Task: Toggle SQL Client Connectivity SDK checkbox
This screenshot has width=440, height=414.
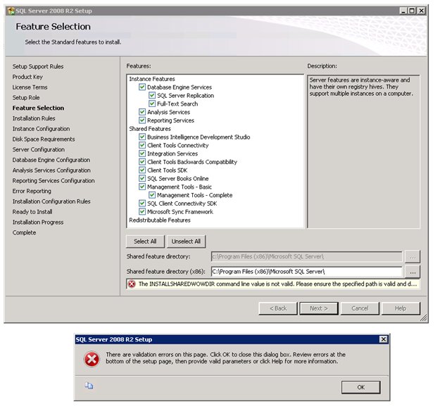Action: [x=142, y=203]
